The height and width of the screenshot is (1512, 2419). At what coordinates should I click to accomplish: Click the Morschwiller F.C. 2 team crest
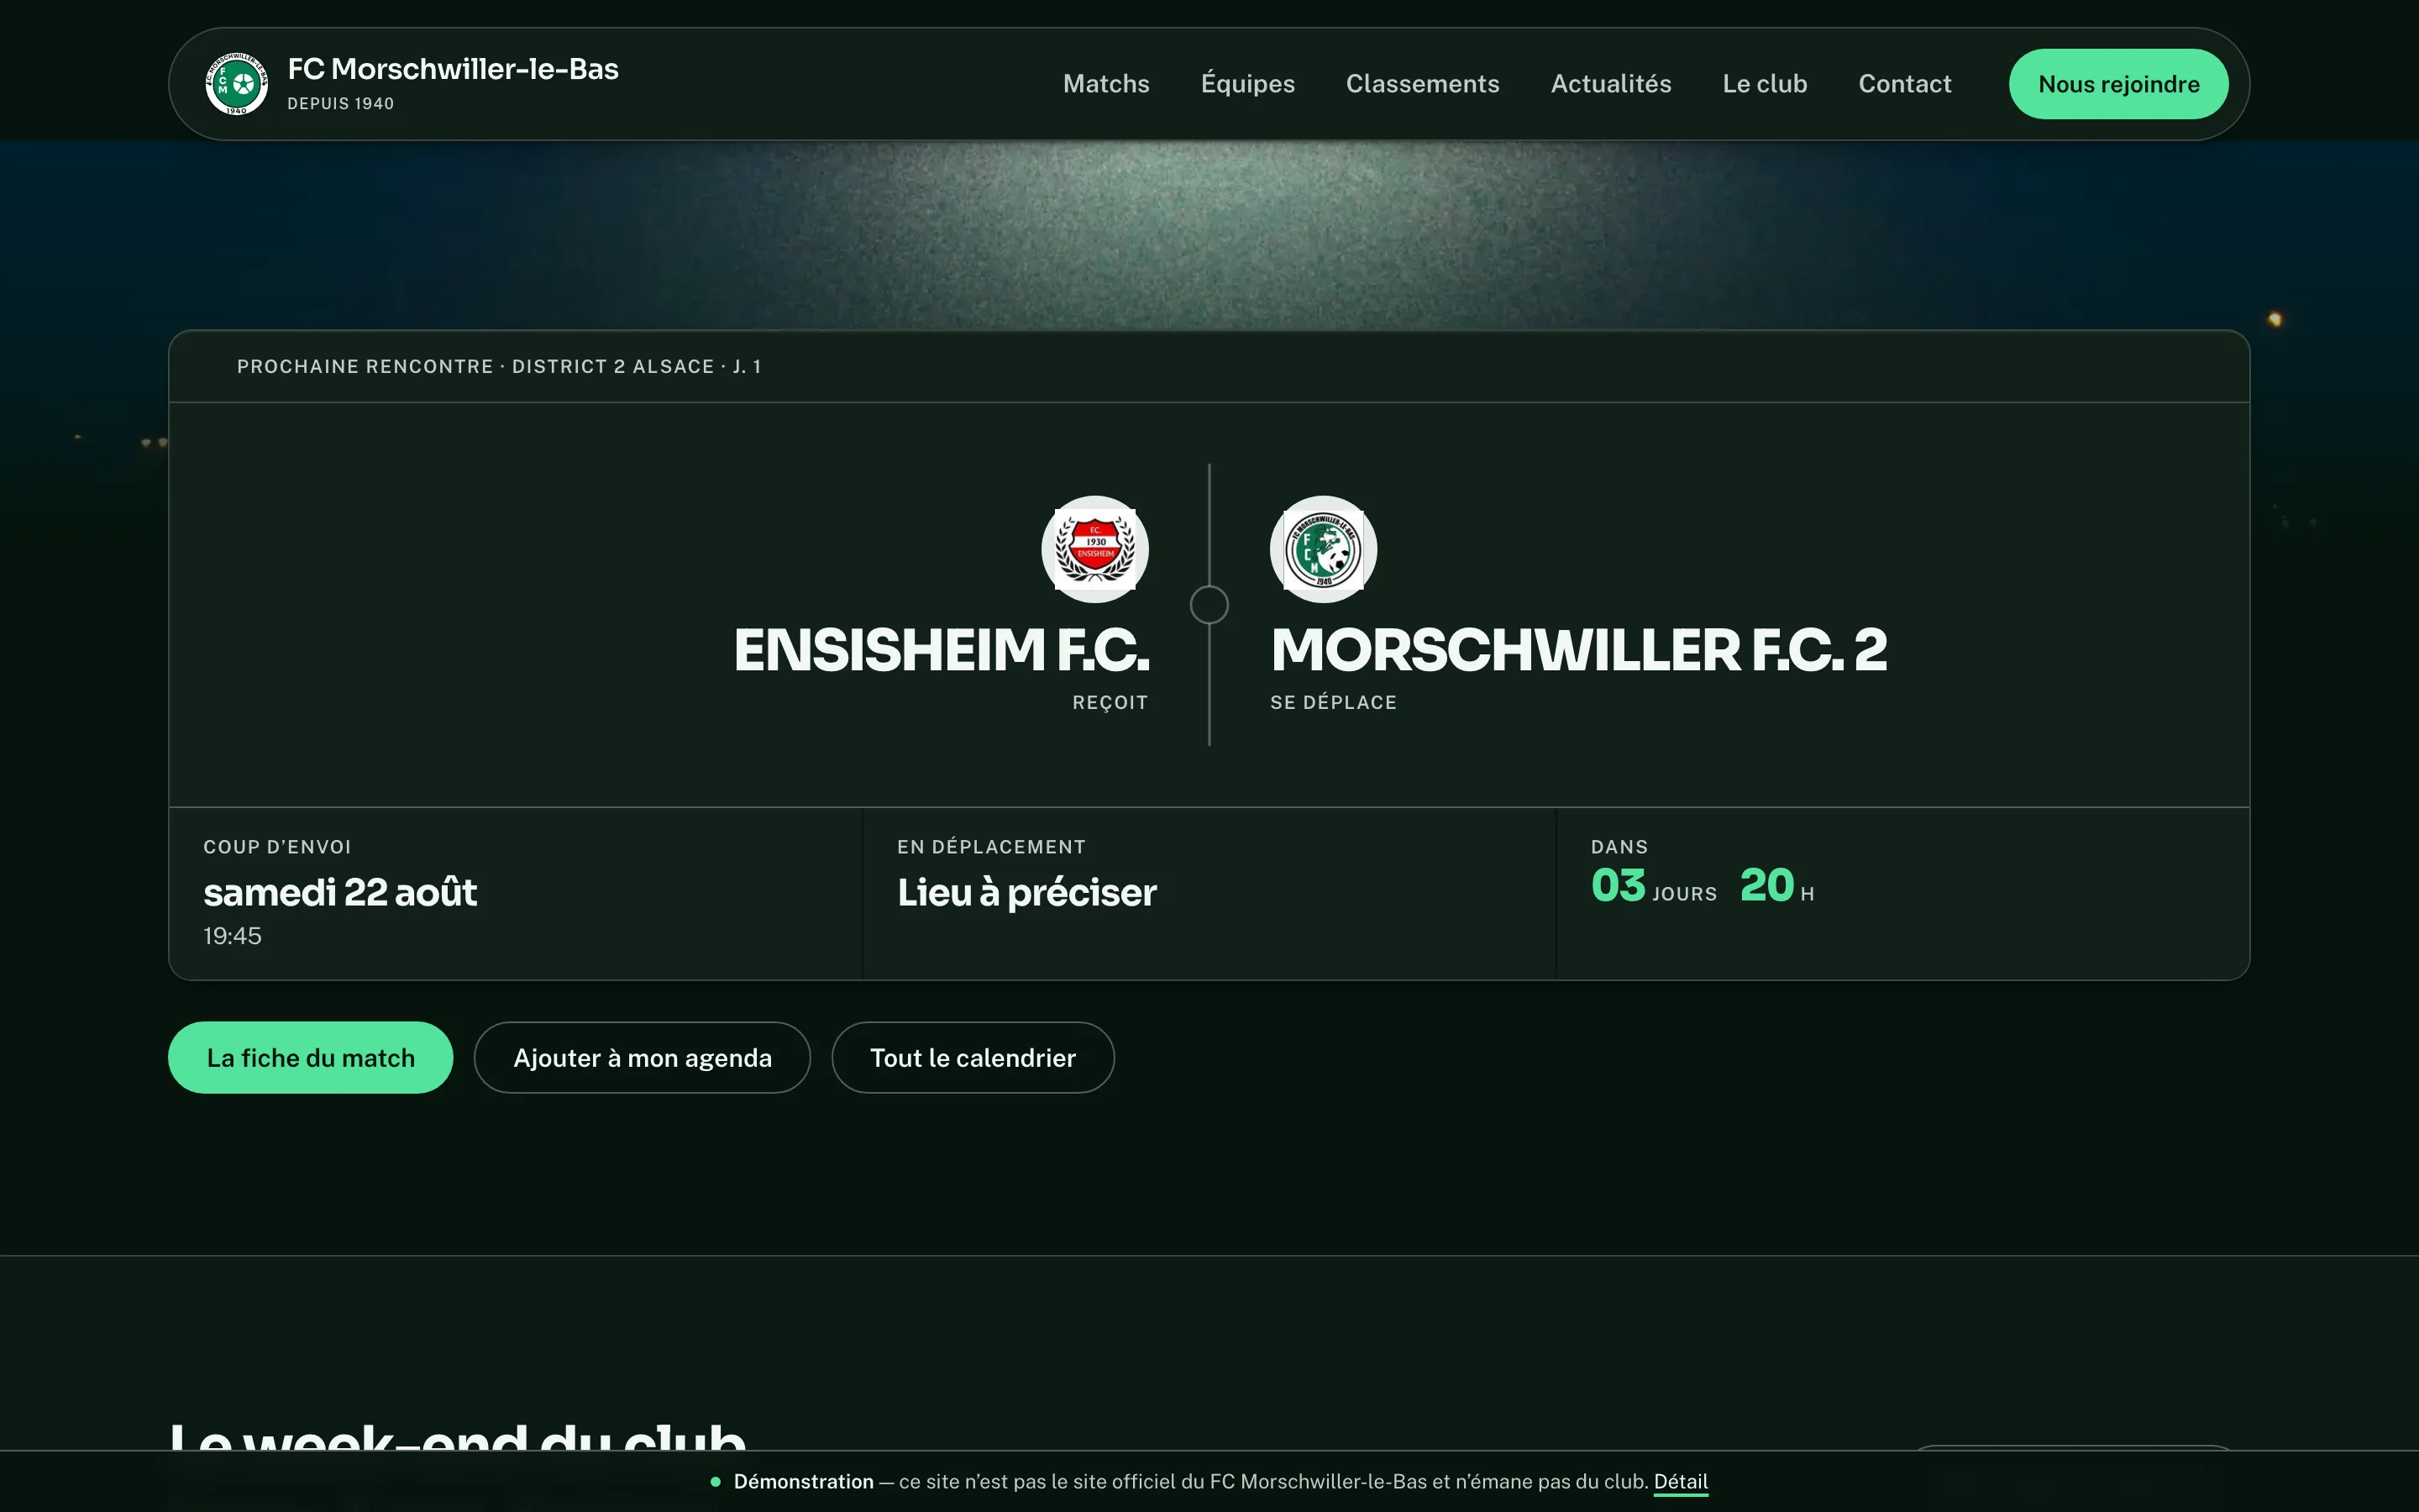(x=1324, y=549)
